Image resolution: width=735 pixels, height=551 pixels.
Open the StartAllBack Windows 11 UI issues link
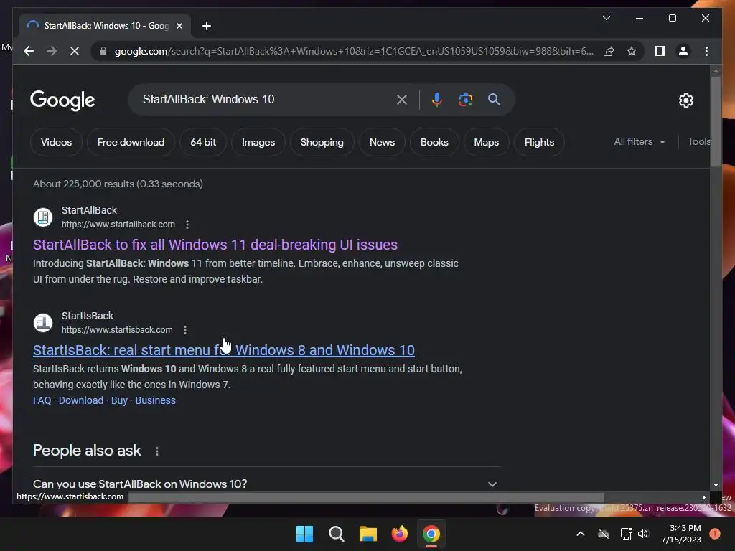coord(215,245)
